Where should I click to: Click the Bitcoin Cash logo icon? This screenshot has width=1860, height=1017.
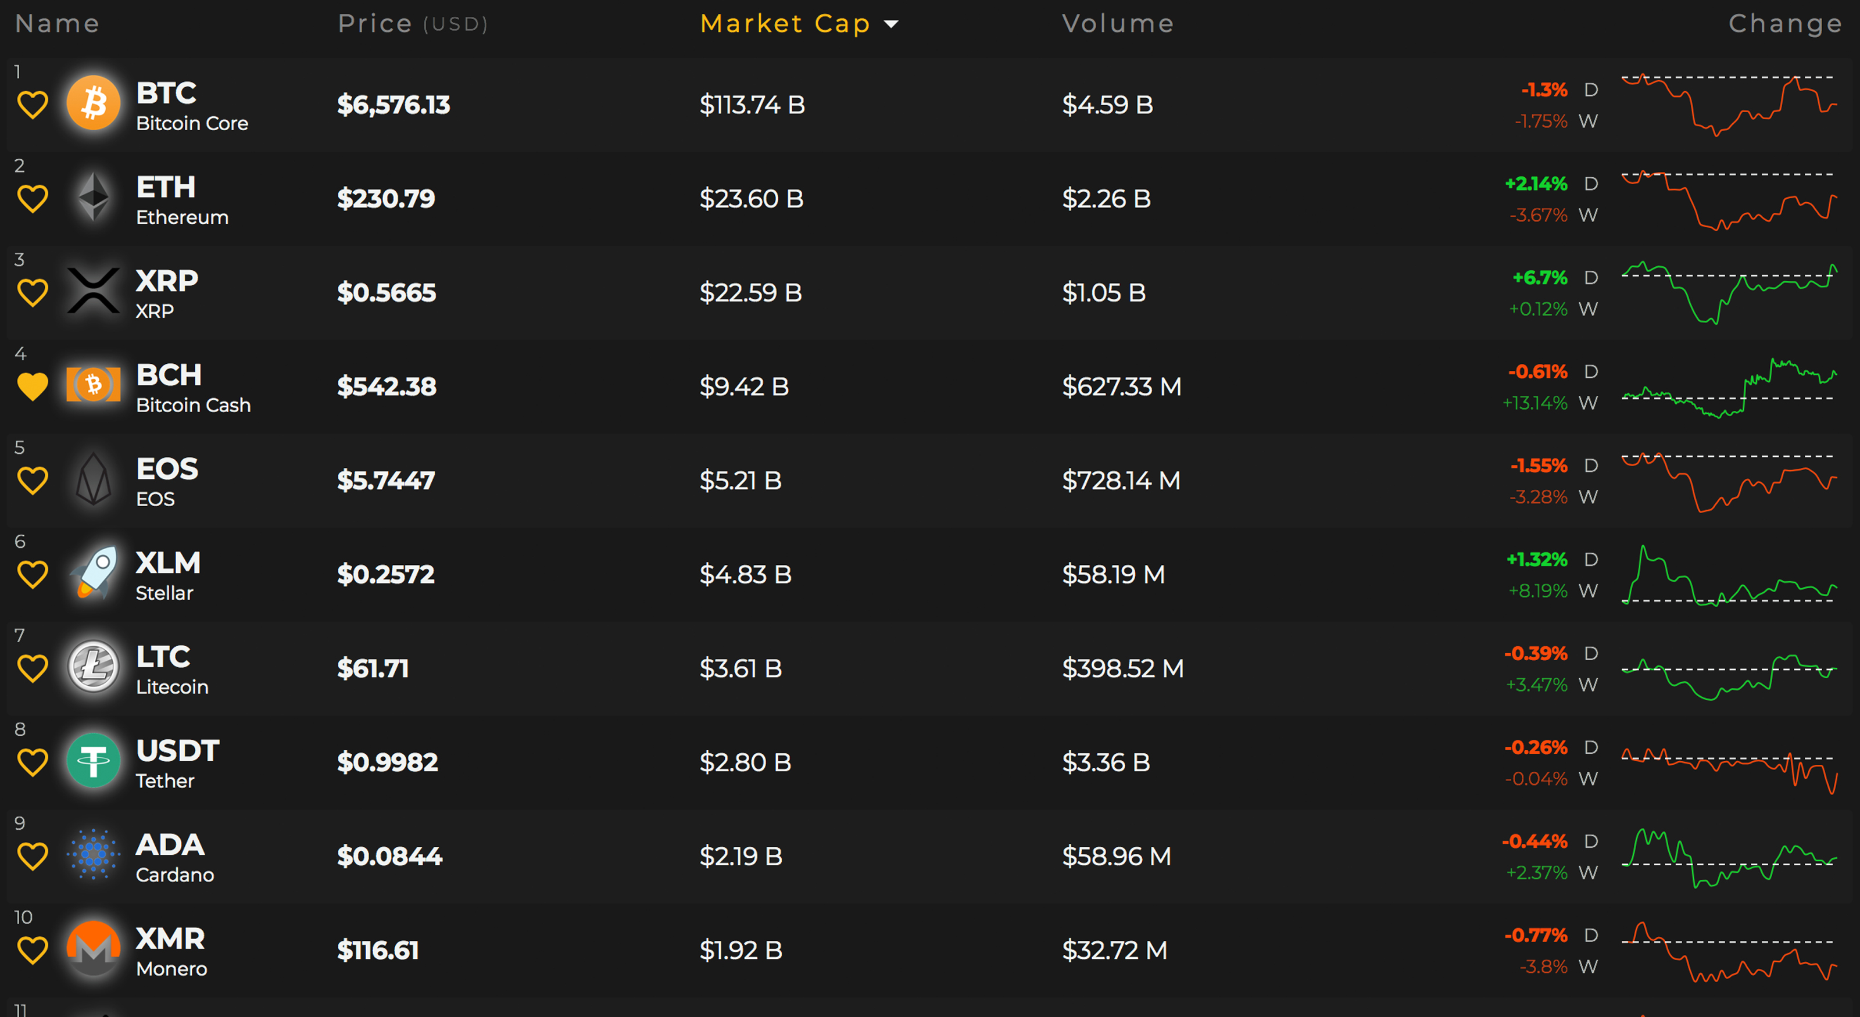(93, 385)
